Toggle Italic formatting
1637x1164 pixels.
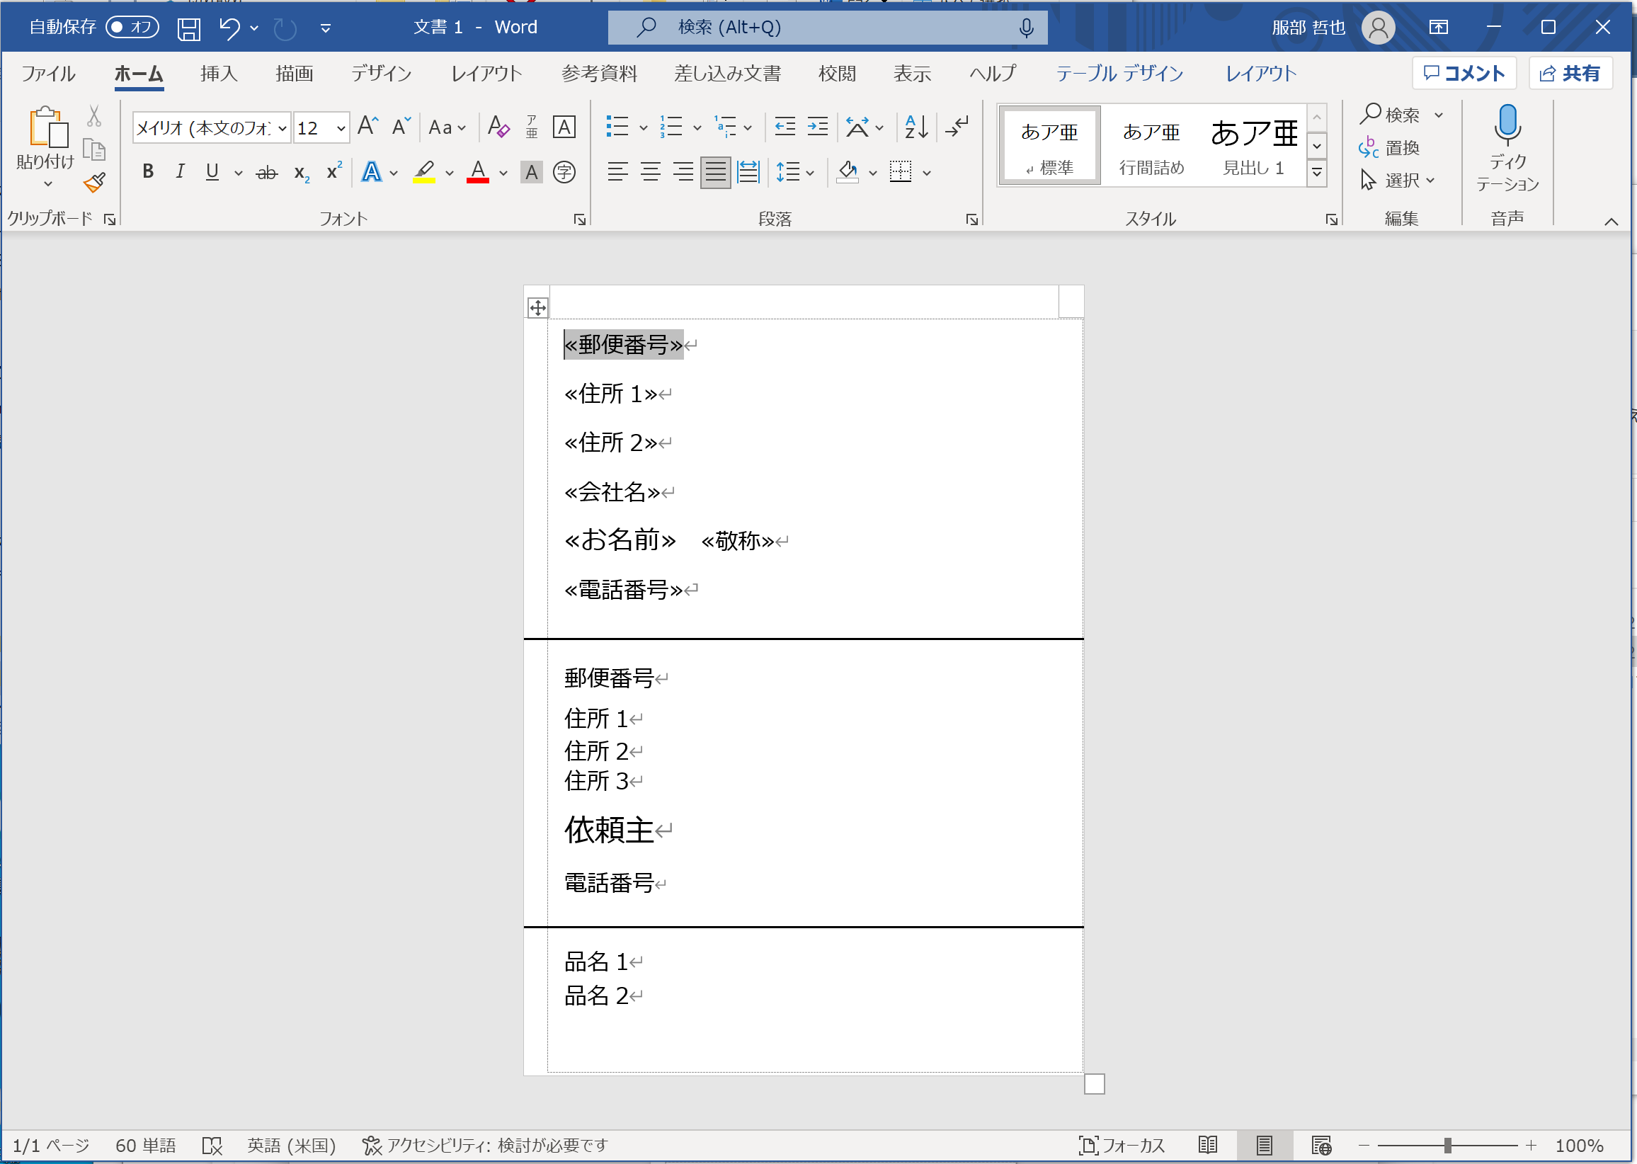pos(180,172)
